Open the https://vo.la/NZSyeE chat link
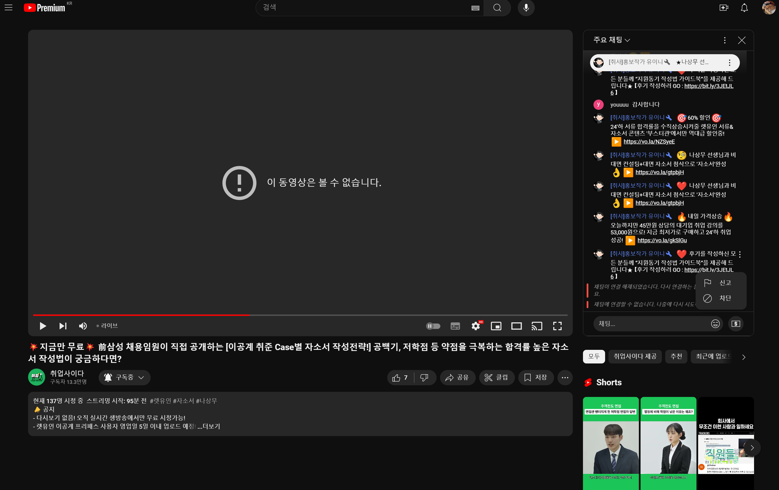The image size is (779, 490). click(x=649, y=142)
